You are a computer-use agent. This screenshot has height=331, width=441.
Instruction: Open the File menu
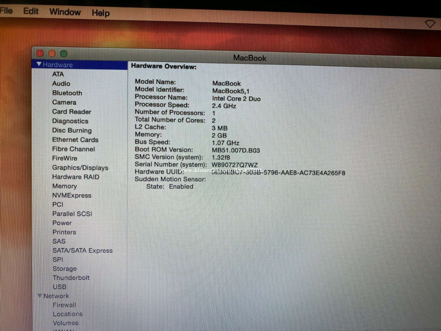6,11
